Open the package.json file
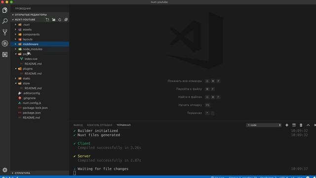The image size is (316, 178). (x=40, y=113)
